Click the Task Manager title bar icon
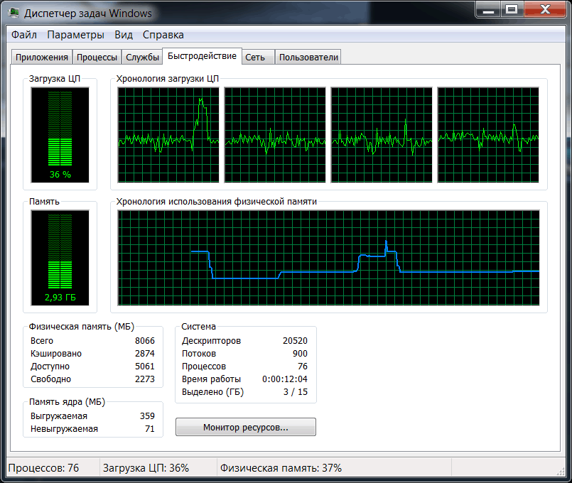Viewport: 572px width, 483px height. tap(14, 13)
